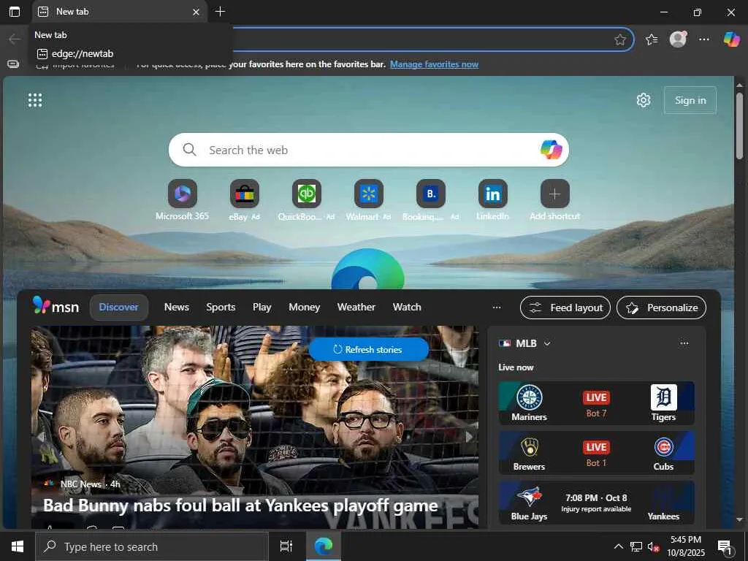This screenshot has width=748, height=561.
Task: Click the back navigation arrow
Action: pos(15,39)
